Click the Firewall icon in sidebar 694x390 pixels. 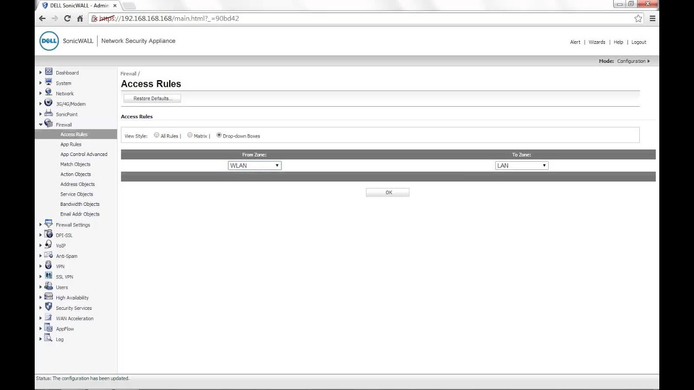pos(49,124)
